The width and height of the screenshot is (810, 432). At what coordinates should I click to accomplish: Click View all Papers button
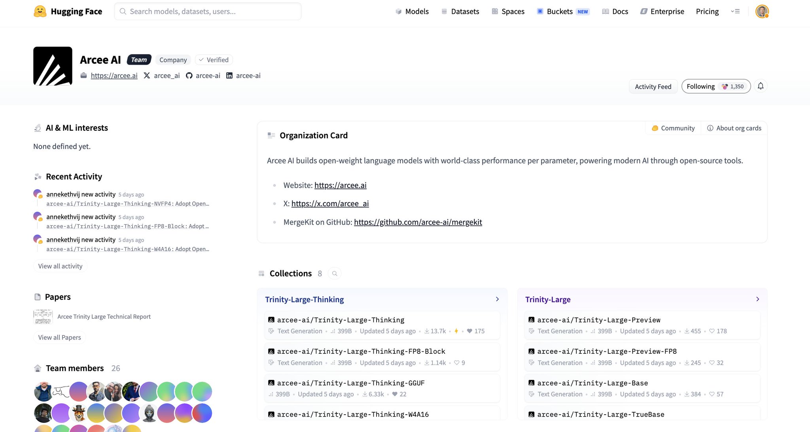tap(59, 337)
